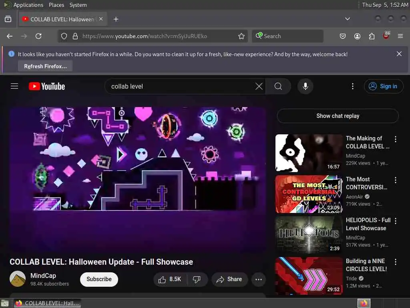Open options for The Making of video
Image resolution: width=410 pixels, height=308 pixels.
[x=395, y=139]
